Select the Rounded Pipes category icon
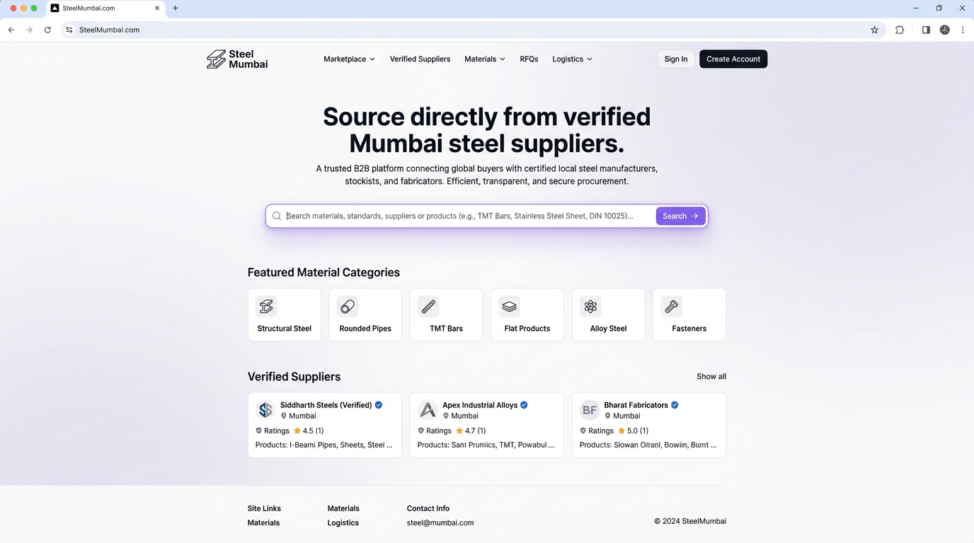Screen dimensions: 974x543 [348, 306]
